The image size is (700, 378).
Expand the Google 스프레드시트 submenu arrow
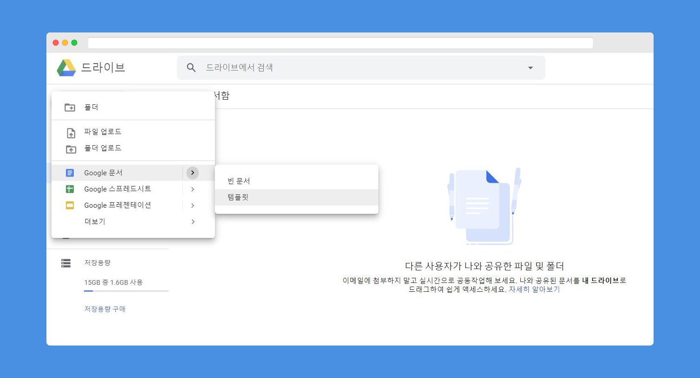pyautogui.click(x=193, y=189)
